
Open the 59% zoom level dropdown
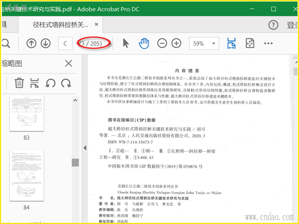pyautogui.click(x=204, y=43)
